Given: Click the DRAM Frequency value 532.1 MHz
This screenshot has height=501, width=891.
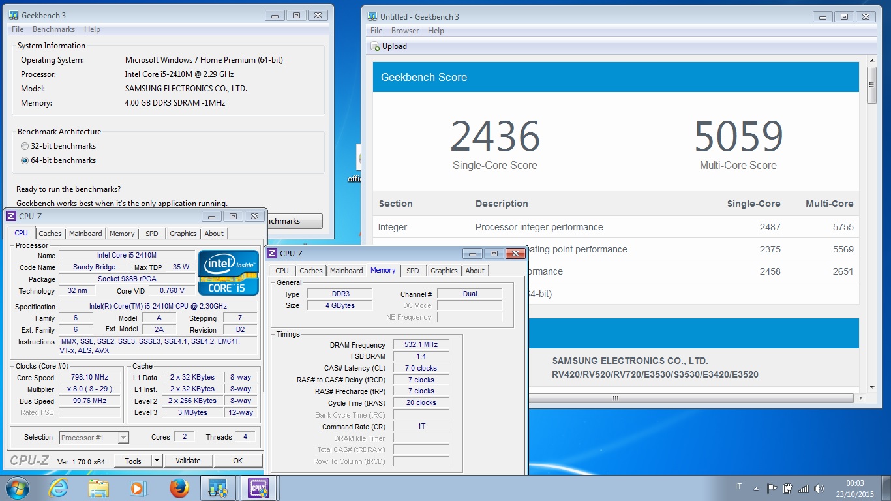Looking at the screenshot, I should point(421,345).
